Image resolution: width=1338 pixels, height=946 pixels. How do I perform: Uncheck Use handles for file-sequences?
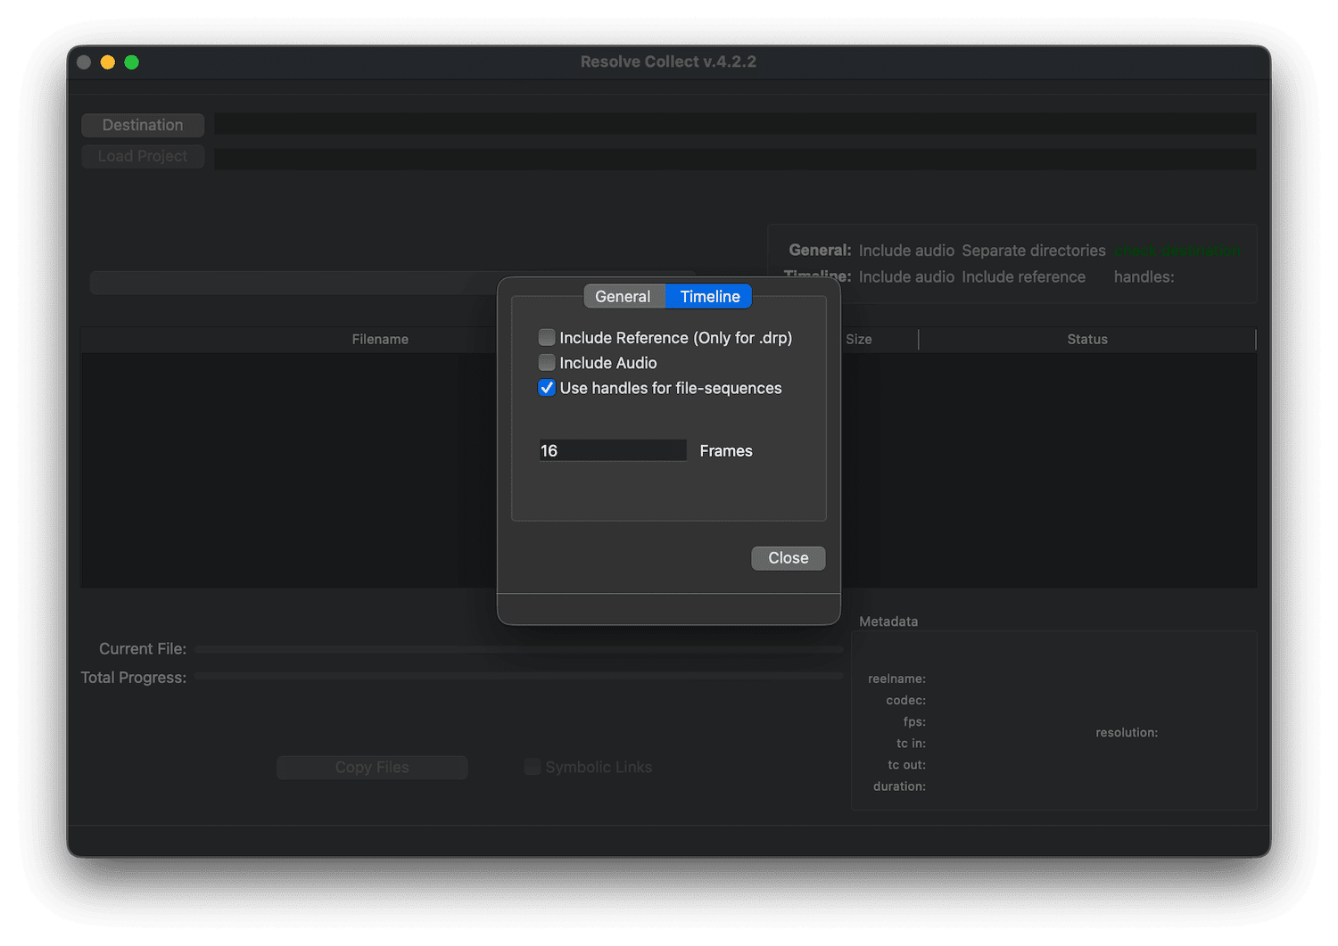(x=547, y=388)
